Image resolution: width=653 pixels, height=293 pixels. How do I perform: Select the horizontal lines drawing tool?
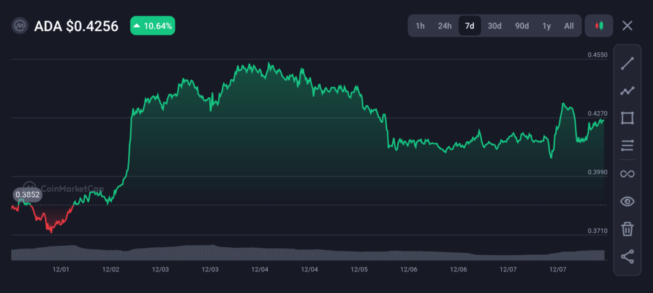click(x=627, y=145)
